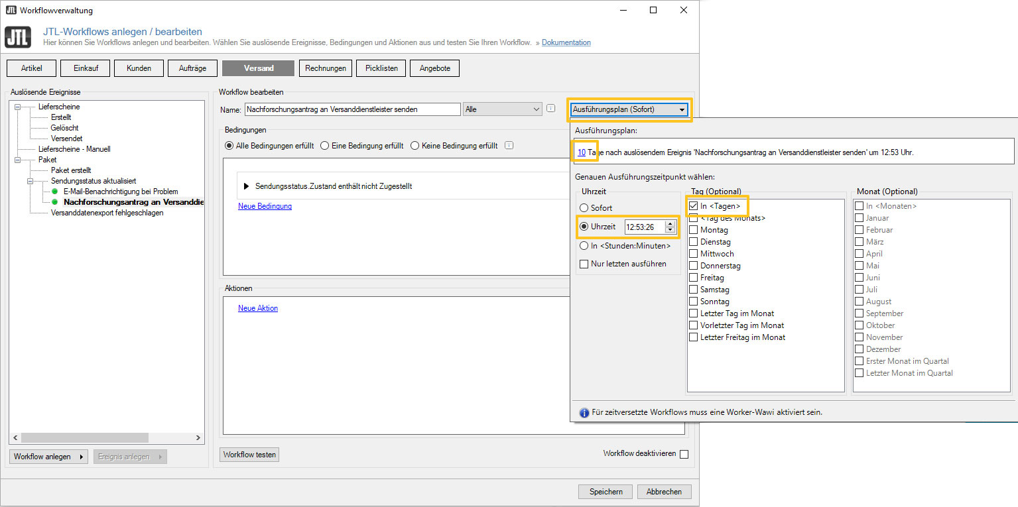The height and width of the screenshot is (507, 1018).
Task: Collapse the Sendungsstatus aktualisiert node expander
Action: tap(30, 181)
